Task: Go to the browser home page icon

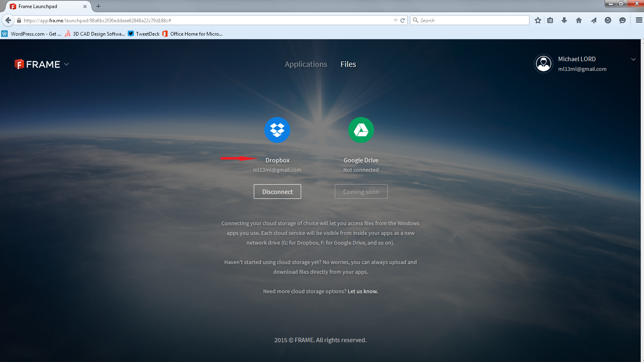Action: coord(578,20)
